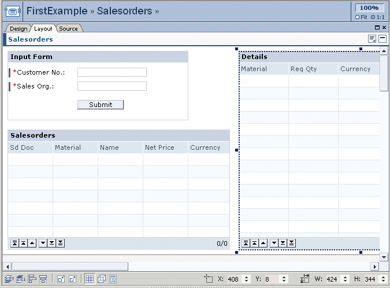
Task: Go to last row in Salesorders table
Action: pyautogui.click(x=61, y=243)
